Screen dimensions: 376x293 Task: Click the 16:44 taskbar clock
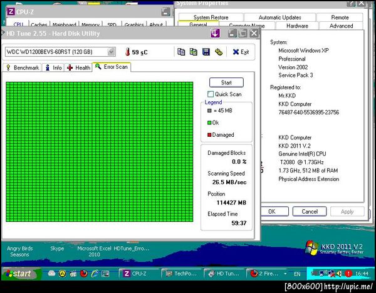362,274
